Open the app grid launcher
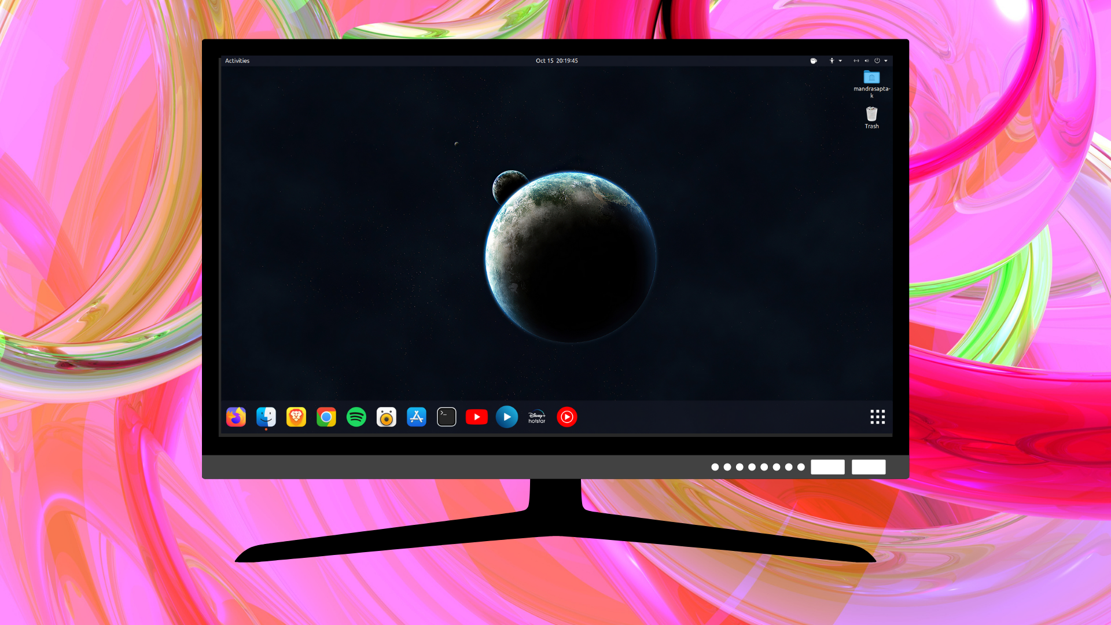The height and width of the screenshot is (625, 1111). pyautogui.click(x=877, y=417)
